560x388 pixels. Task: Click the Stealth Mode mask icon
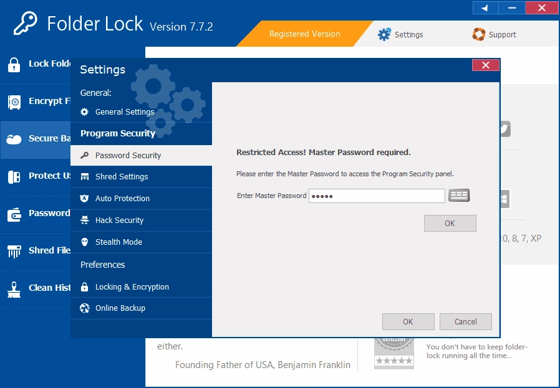85,242
